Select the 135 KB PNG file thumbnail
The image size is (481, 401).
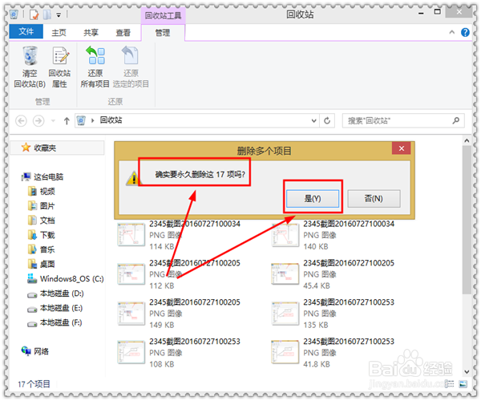click(285, 314)
